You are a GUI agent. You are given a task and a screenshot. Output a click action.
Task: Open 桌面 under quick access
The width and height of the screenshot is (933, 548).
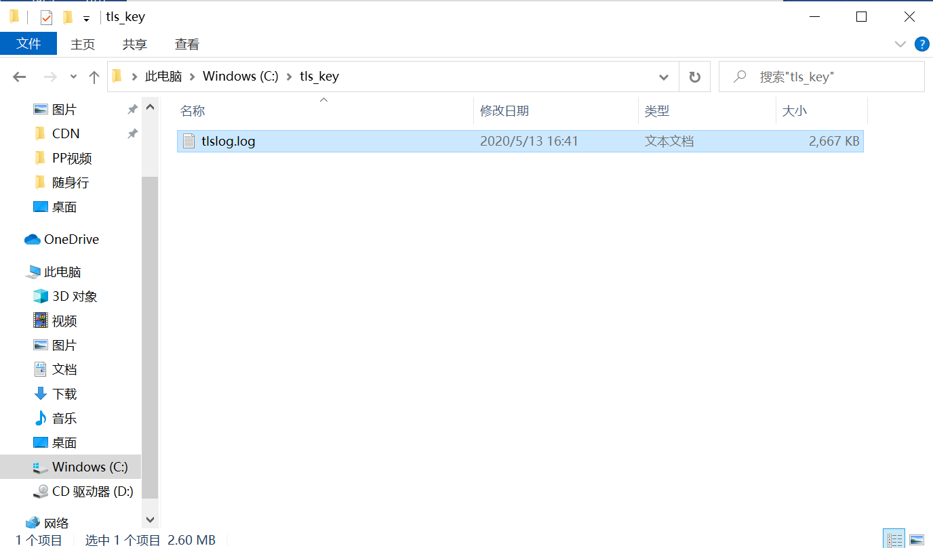tap(64, 207)
